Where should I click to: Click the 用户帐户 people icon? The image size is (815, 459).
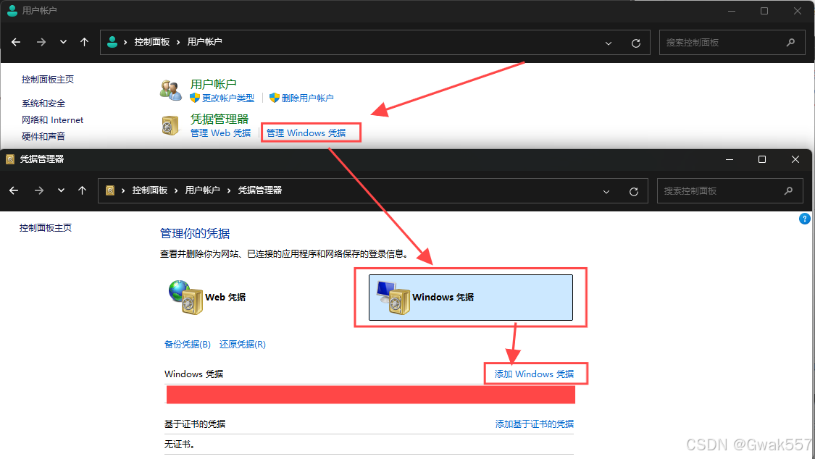pyautogui.click(x=170, y=90)
